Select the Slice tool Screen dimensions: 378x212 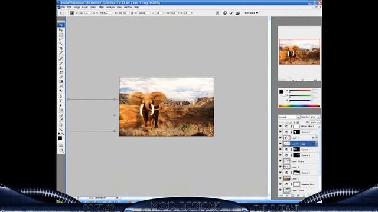pyautogui.click(x=61, y=53)
